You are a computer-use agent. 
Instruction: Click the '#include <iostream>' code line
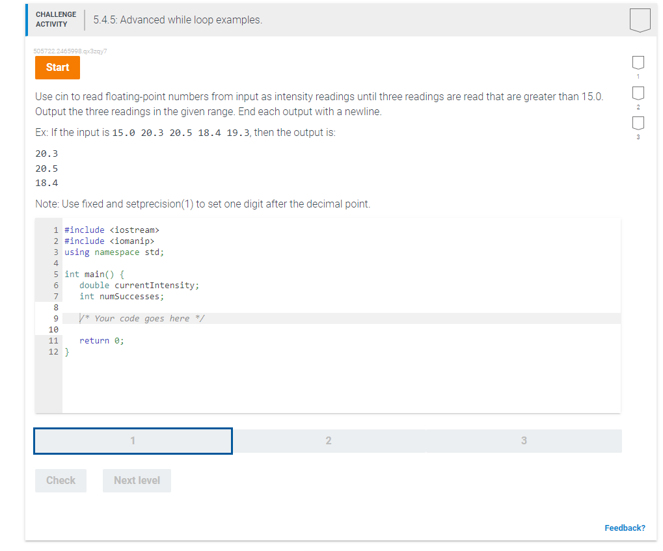pyautogui.click(x=112, y=230)
